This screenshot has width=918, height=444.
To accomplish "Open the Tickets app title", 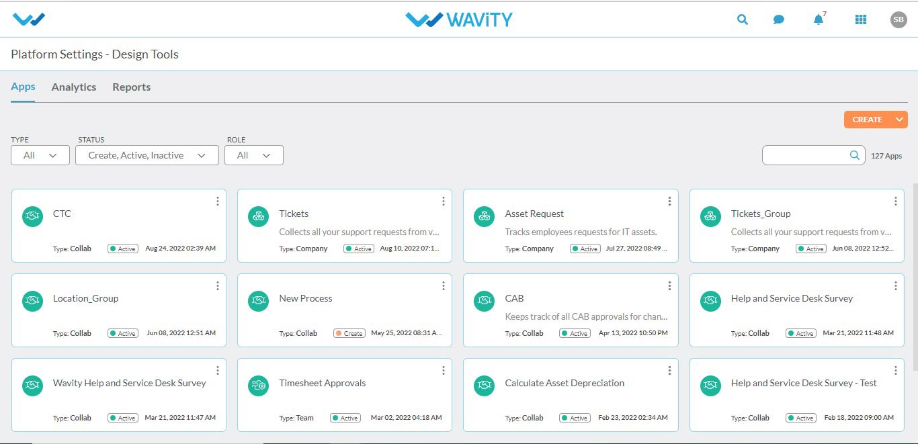I will coord(294,214).
